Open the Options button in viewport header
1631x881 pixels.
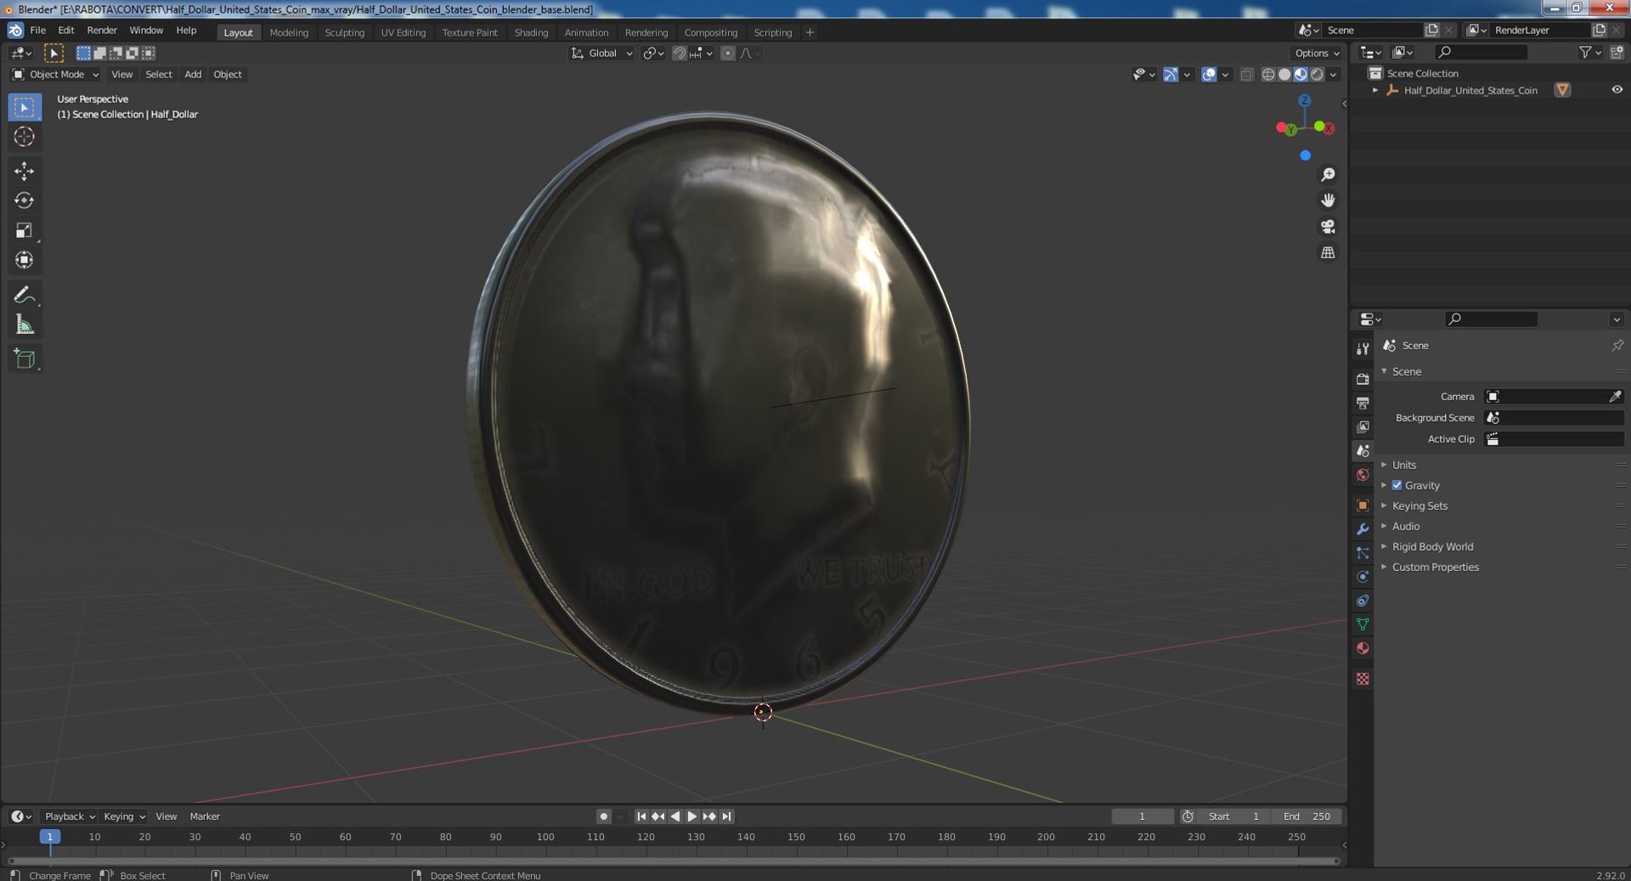[x=1317, y=53]
